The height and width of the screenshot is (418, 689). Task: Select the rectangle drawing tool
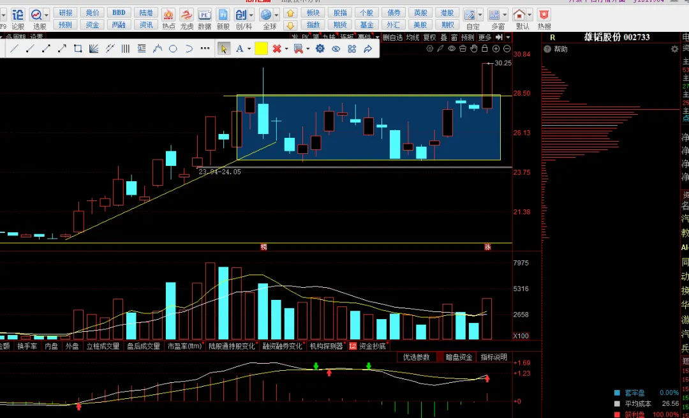point(78,49)
